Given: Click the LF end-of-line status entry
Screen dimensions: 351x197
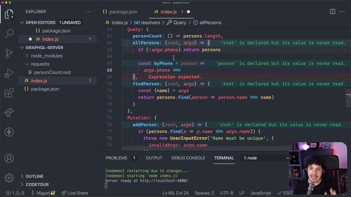Looking at the screenshot, I should coord(242,193).
